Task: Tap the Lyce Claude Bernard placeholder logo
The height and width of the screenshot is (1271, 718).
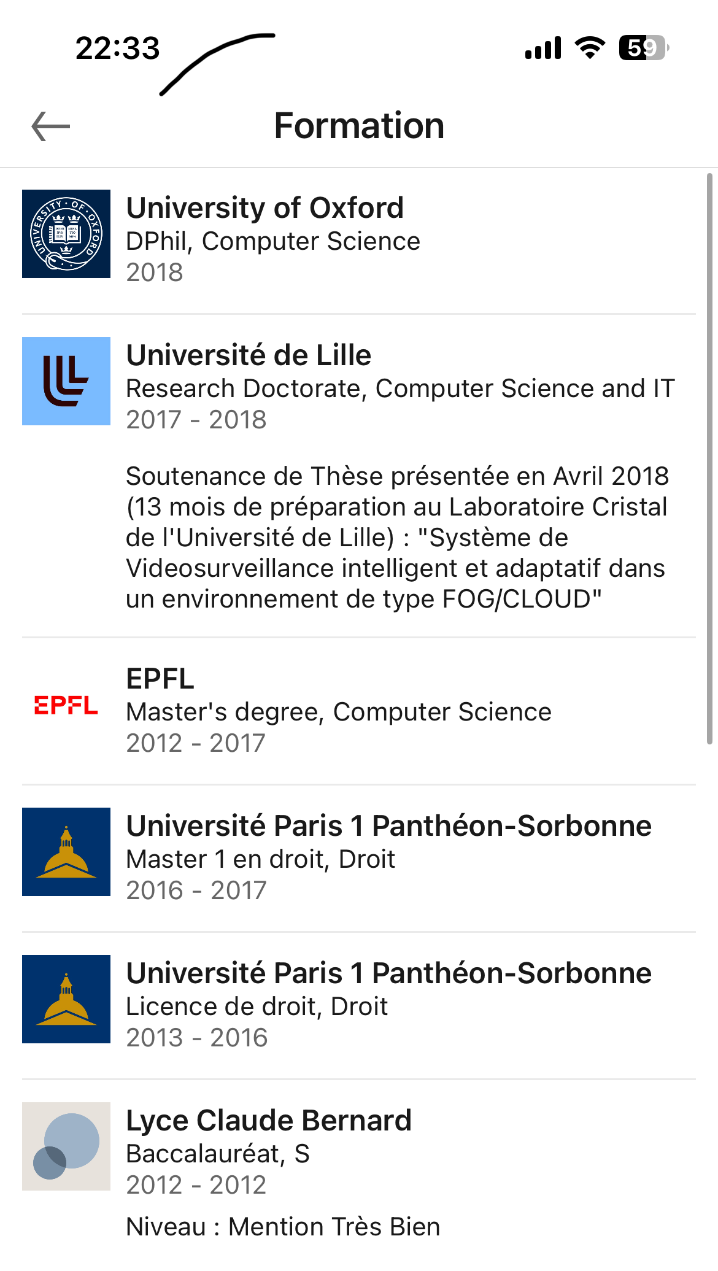Action: (66, 1146)
